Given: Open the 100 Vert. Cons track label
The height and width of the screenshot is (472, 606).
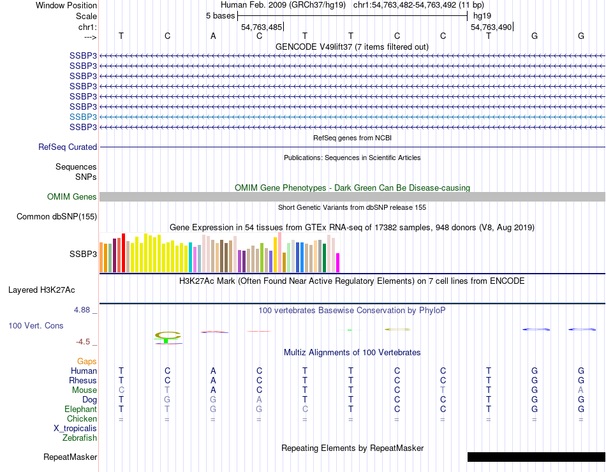Looking at the screenshot, I should pyautogui.click(x=36, y=325).
